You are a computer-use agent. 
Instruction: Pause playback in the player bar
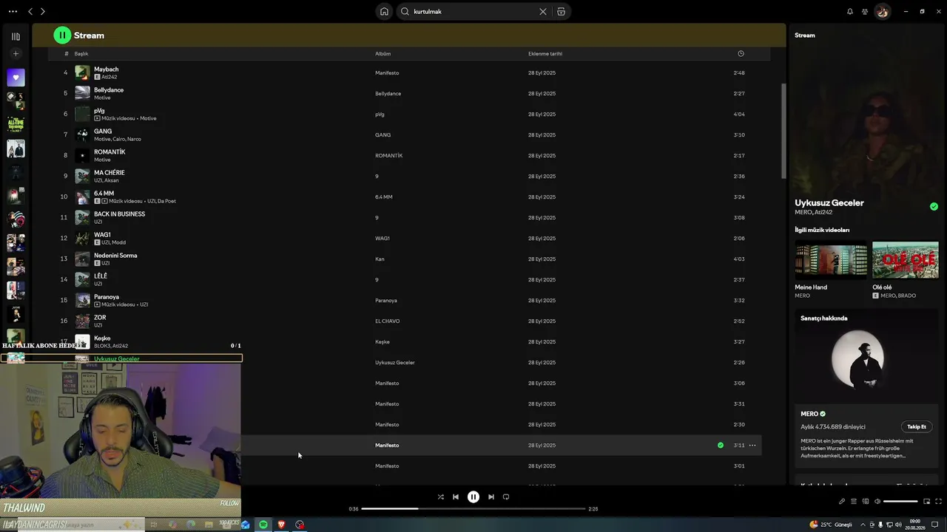tap(473, 497)
